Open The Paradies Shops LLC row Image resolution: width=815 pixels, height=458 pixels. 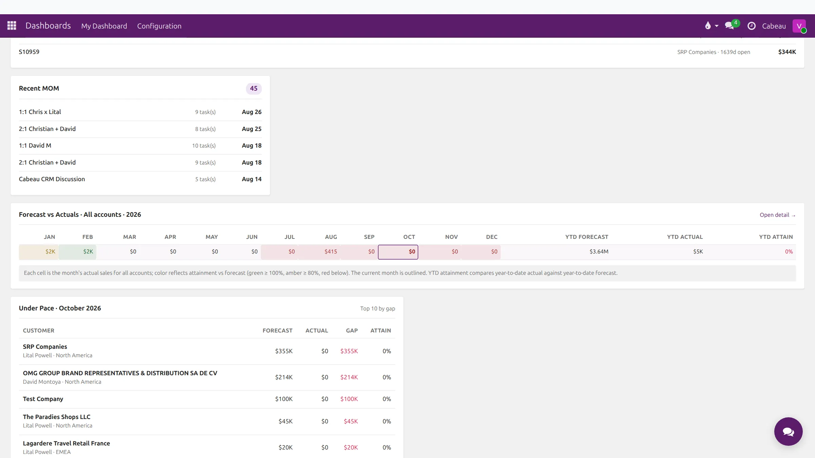pyautogui.click(x=207, y=421)
